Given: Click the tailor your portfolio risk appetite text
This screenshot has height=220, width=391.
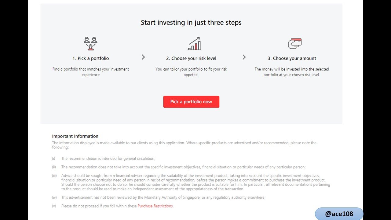Looking at the screenshot, I should point(191,72).
